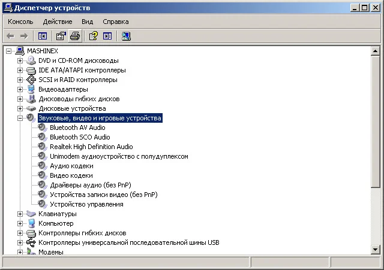Image resolution: width=384 pixels, height=270 pixels.
Task: Select Устройства записи видео (без PnP)
Action: pyautogui.click(x=104, y=195)
